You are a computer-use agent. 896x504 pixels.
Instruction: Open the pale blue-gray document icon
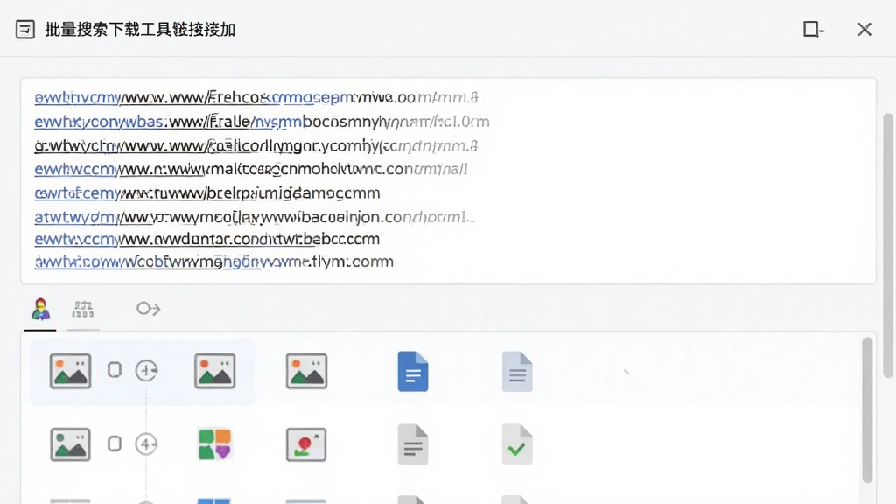click(517, 371)
